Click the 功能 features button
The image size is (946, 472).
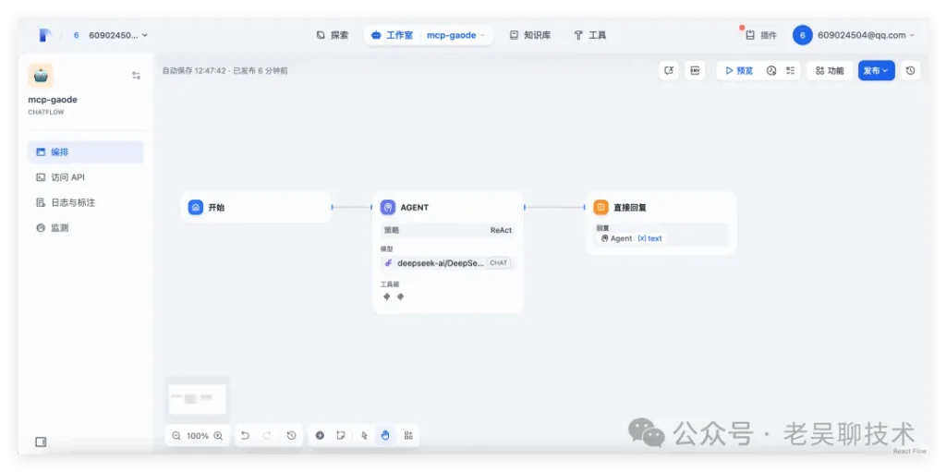(x=829, y=70)
